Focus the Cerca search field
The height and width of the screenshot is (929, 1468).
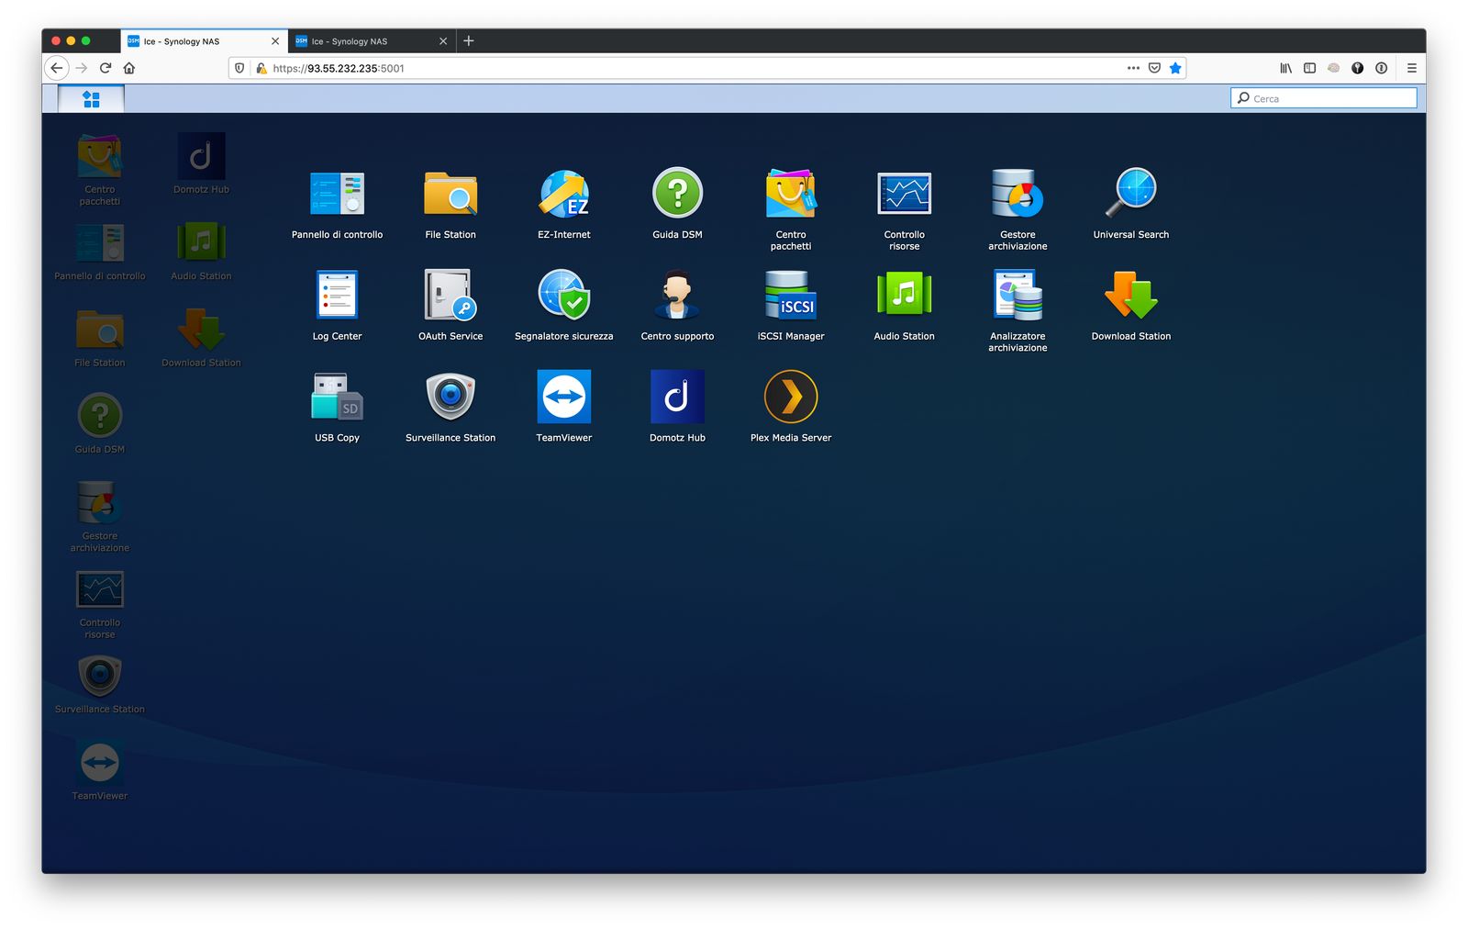1323,98
